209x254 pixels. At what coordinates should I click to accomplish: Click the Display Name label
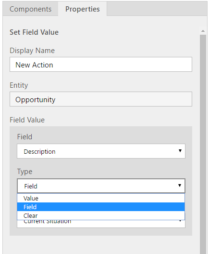tap(32, 51)
